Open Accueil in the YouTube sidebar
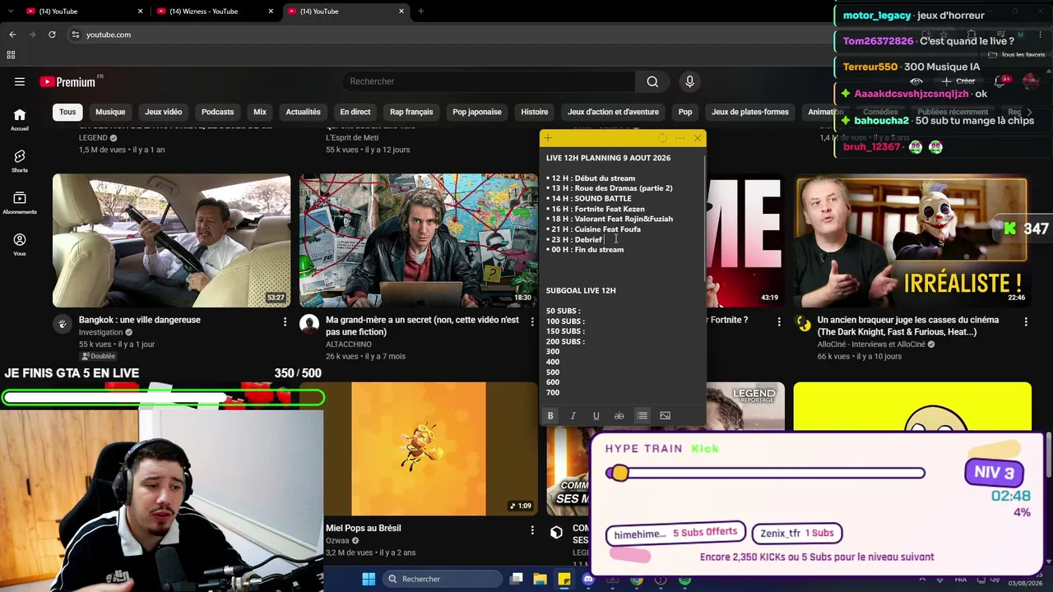 pyautogui.click(x=20, y=120)
